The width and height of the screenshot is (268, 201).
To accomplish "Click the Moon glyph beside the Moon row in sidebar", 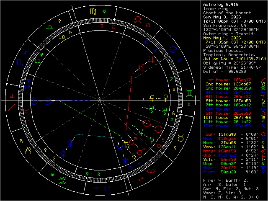I will pos(263,139).
